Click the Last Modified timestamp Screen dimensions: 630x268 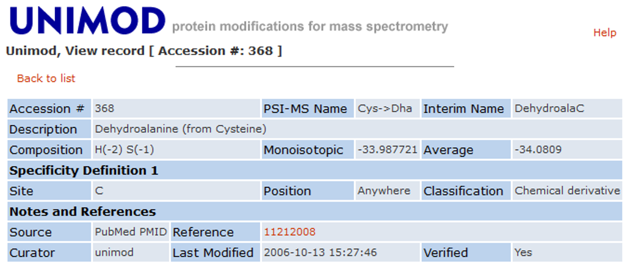[320, 253]
